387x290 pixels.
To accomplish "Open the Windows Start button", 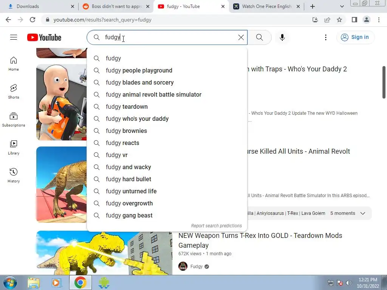I will tap(10, 282).
